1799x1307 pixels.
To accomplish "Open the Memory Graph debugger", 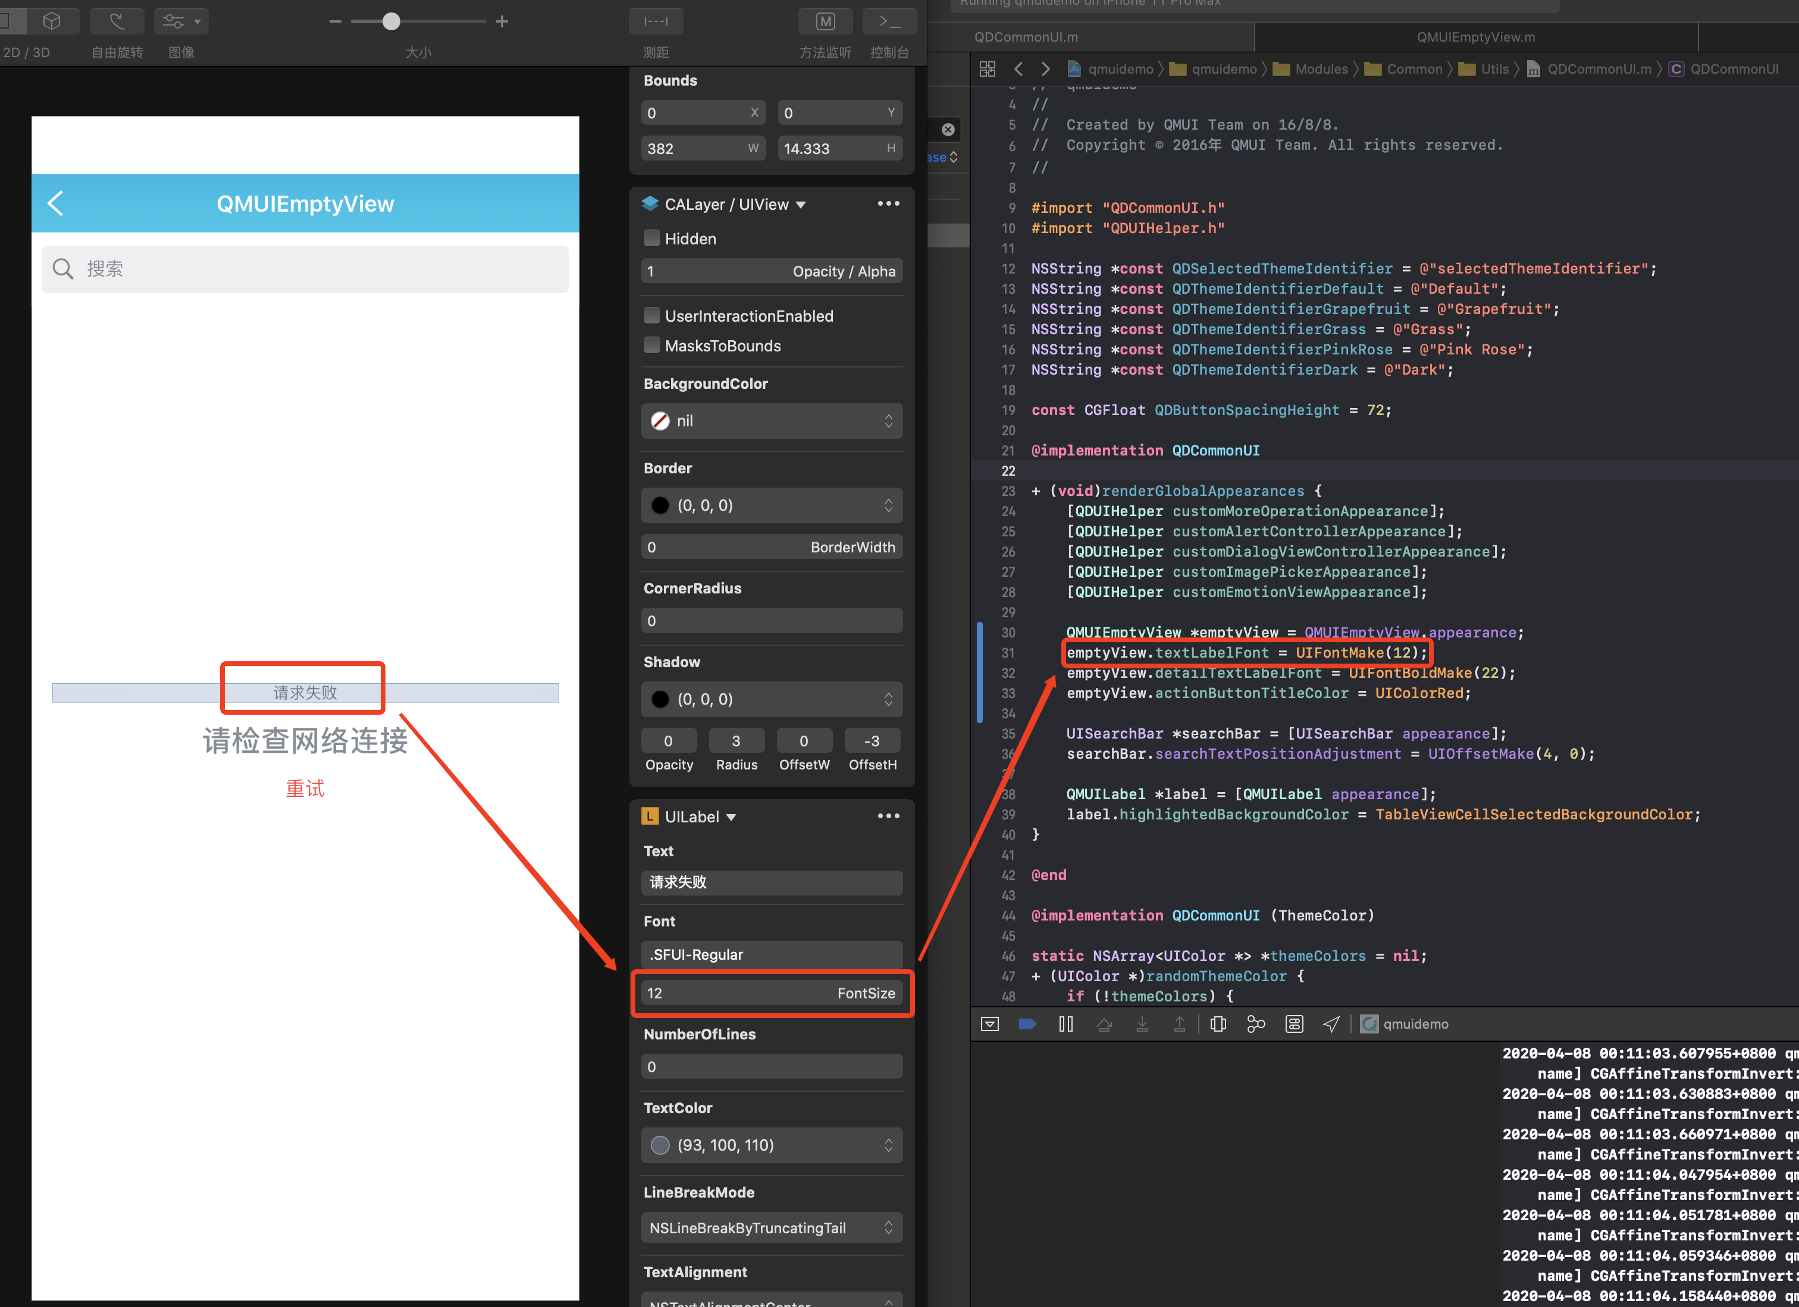I will (x=1256, y=1024).
